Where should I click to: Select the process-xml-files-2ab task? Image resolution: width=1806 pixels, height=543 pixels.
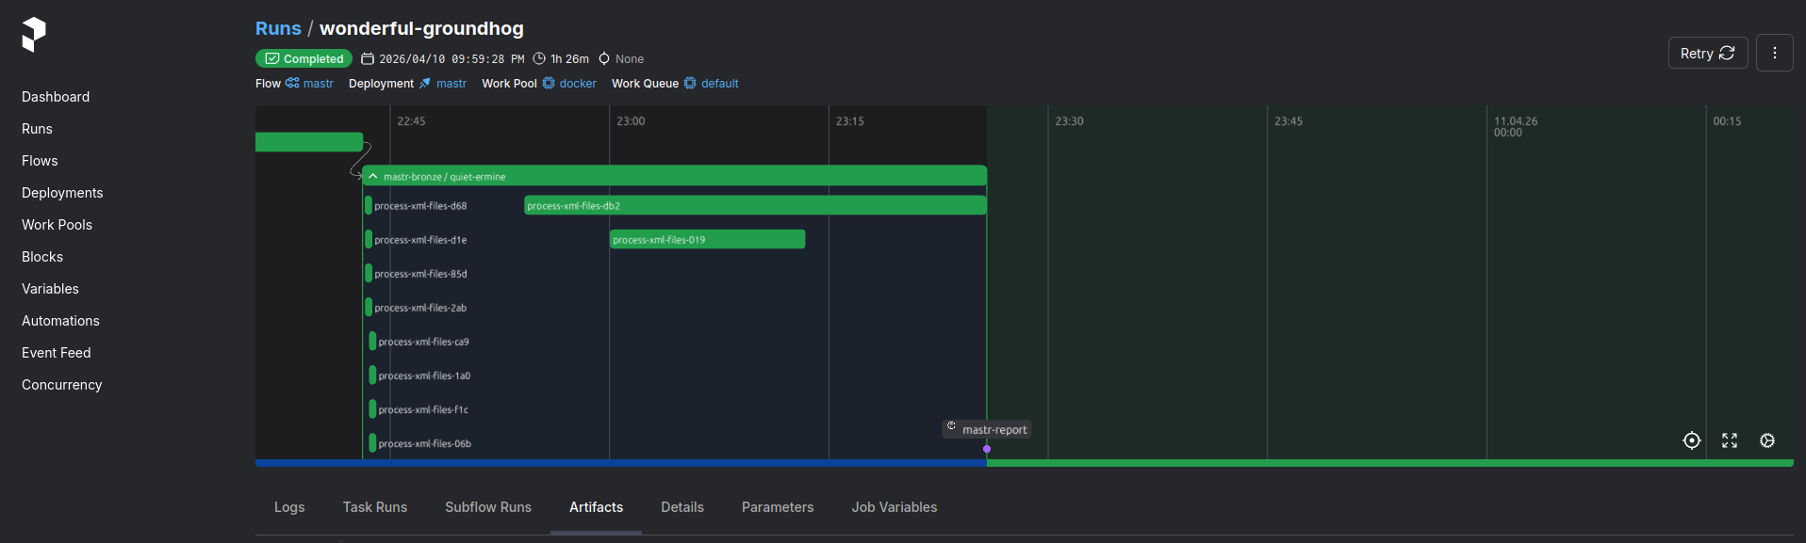click(369, 307)
